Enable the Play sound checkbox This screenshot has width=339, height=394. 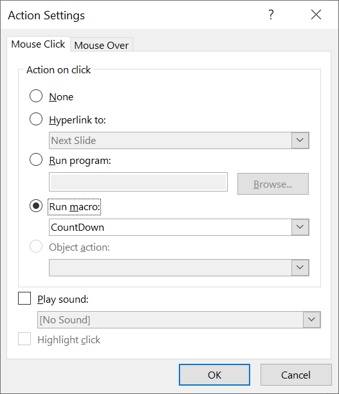point(24,298)
